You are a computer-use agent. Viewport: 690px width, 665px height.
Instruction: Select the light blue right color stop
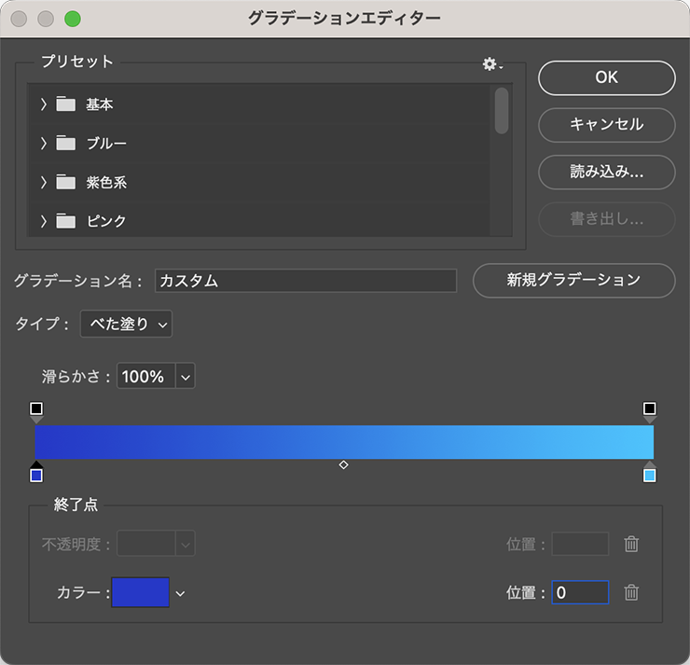pos(650,474)
